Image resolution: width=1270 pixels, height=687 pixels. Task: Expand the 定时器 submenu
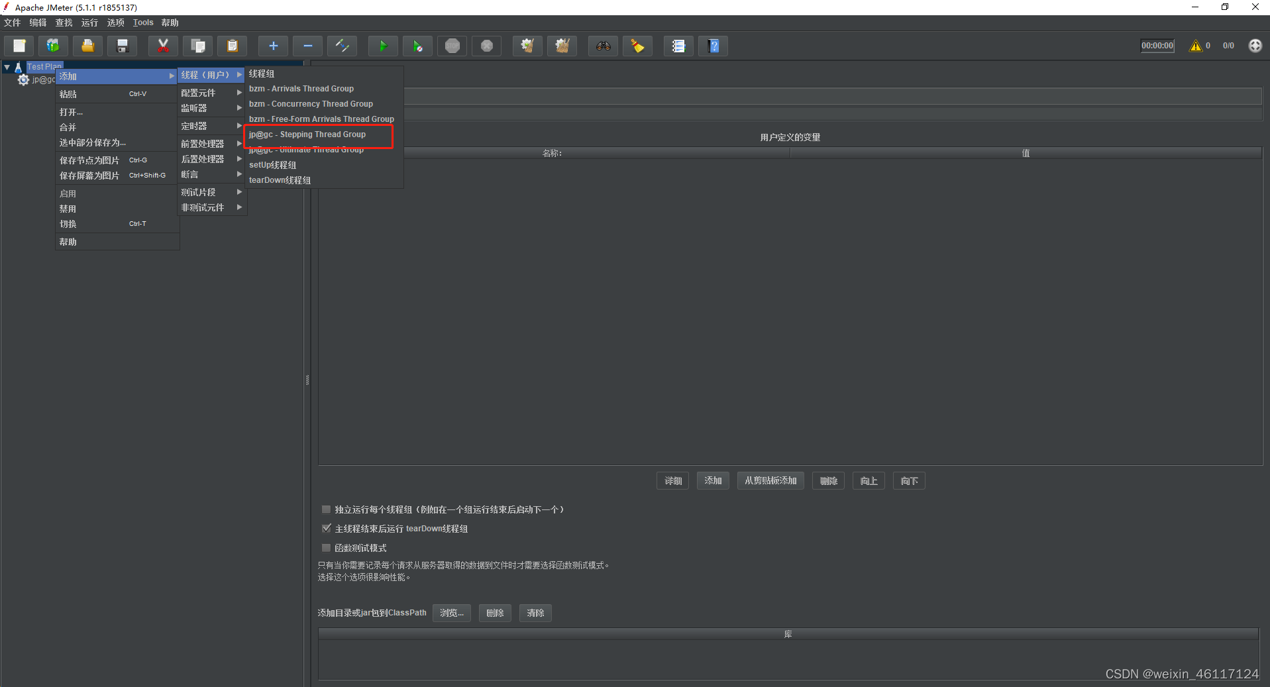[211, 126]
